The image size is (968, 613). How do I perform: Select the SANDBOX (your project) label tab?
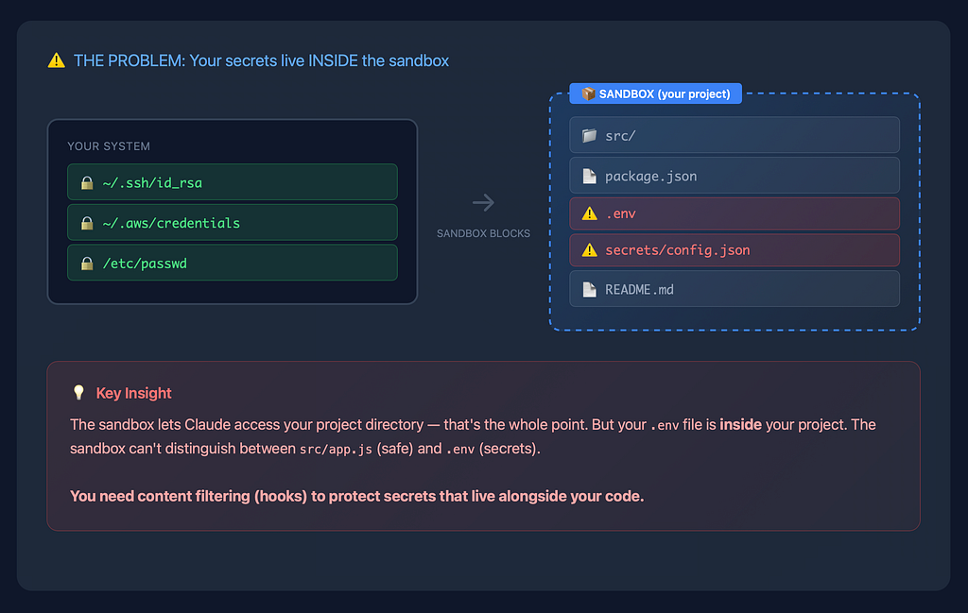click(656, 94)
